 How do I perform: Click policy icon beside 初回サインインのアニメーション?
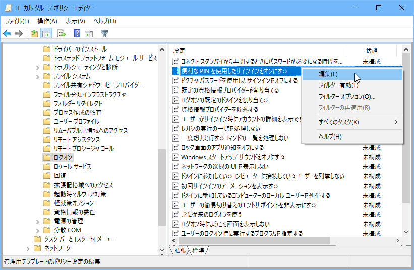pos(175,186)
